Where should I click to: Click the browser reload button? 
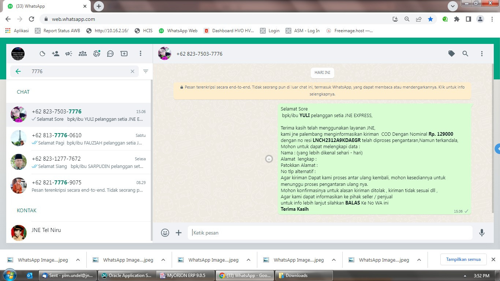point(31,19)
